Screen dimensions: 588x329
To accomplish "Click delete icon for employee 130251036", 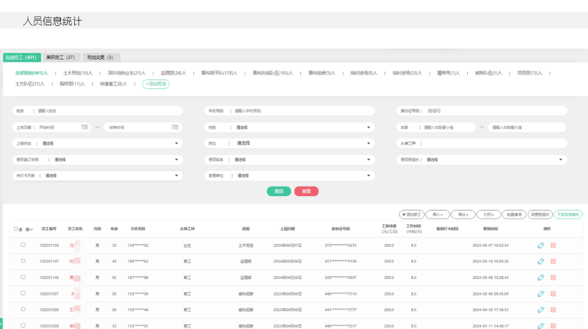I will 553,309.
